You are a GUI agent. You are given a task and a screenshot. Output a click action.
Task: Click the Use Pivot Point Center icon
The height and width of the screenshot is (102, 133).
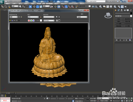52,7
